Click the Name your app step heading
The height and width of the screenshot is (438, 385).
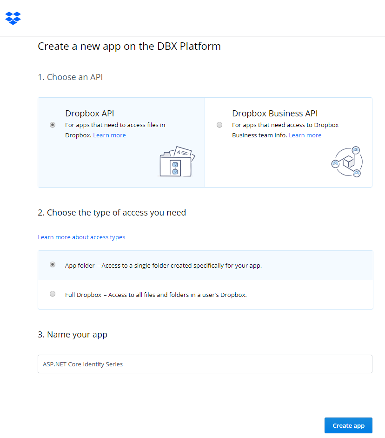[73, 335]
